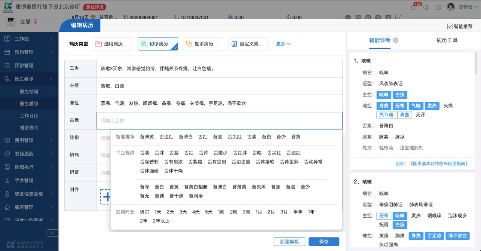Viewport: 481px width, 251px height.
Task: Click the 通用病历 folder icon
Action: [98, 44]
